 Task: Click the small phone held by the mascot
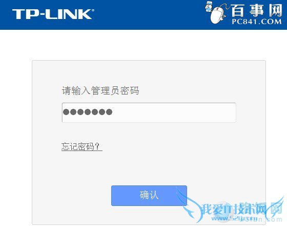(208, 7)
